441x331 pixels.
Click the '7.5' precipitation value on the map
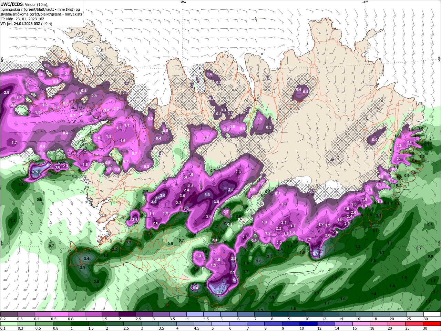pyautogui.click(x=35, y=172)
